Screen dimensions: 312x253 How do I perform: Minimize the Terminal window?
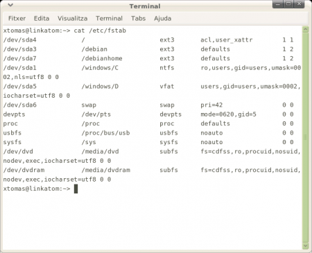point(278,4)
